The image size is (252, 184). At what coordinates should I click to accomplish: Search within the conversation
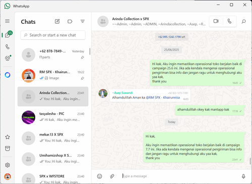(x=243, y=21)
